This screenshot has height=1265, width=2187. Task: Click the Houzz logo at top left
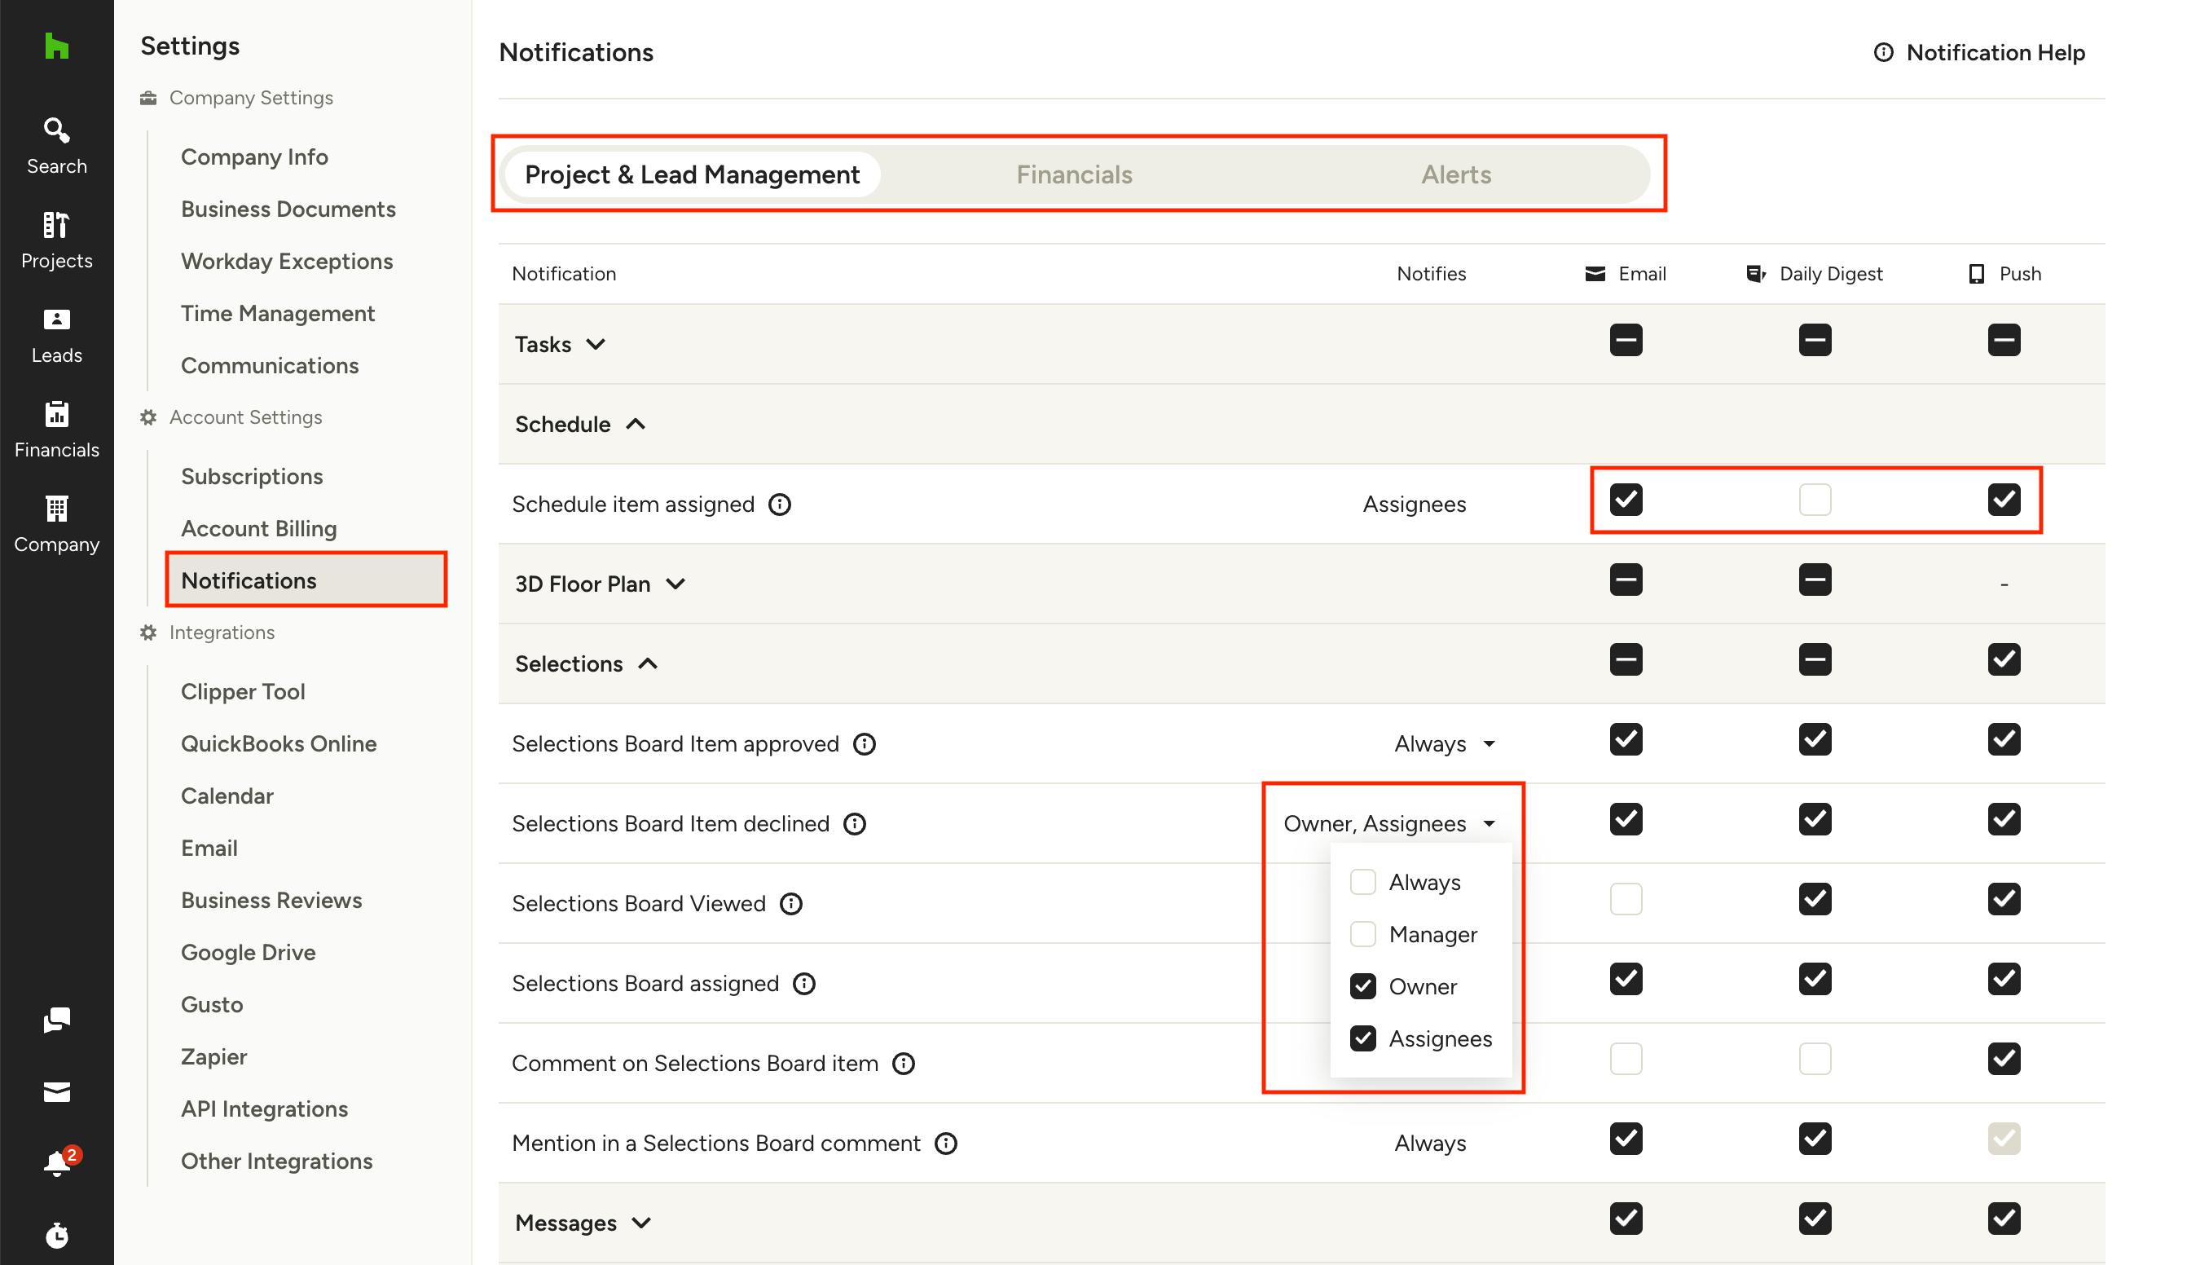[x=56, y=46]
